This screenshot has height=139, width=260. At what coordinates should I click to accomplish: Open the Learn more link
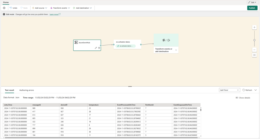point(55,14)
